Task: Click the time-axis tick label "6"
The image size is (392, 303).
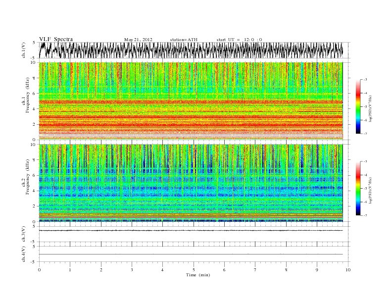Action: [x=224, y=270]
